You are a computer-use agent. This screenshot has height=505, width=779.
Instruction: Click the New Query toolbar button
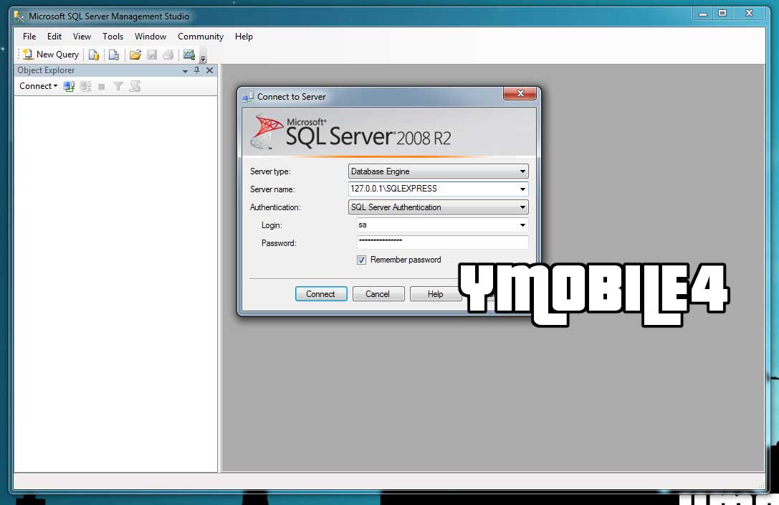(51, 55)
